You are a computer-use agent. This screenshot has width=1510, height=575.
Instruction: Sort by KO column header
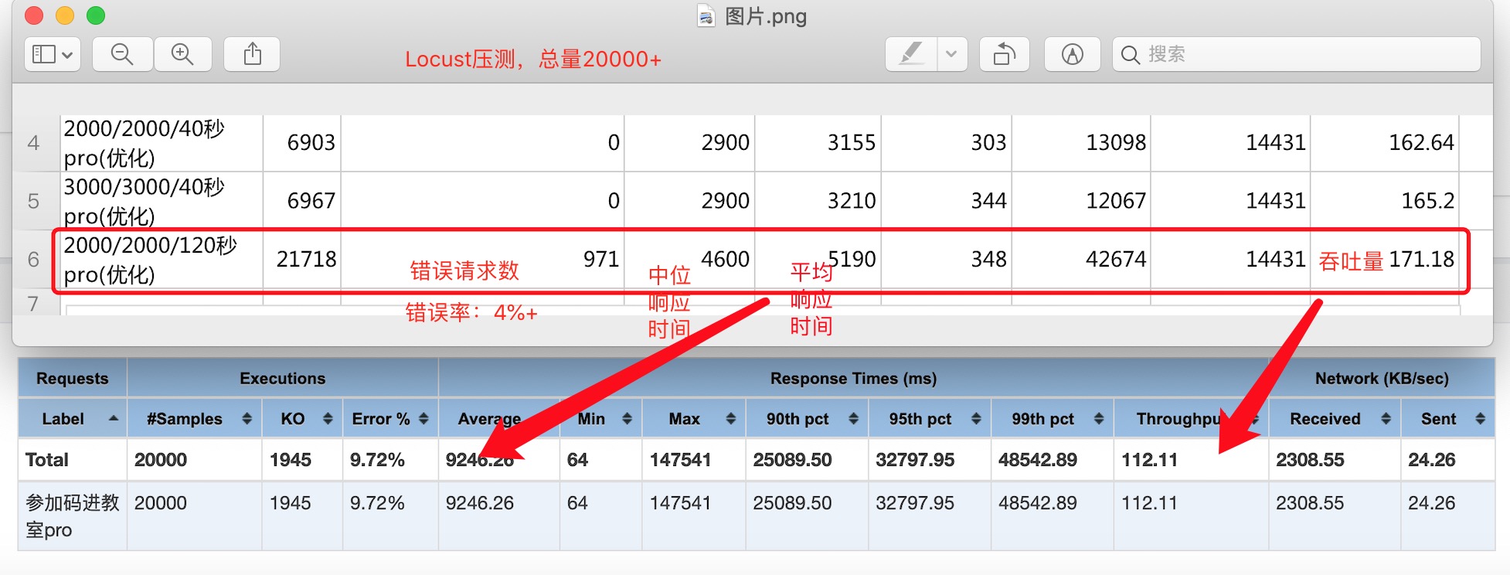[301, 419]
